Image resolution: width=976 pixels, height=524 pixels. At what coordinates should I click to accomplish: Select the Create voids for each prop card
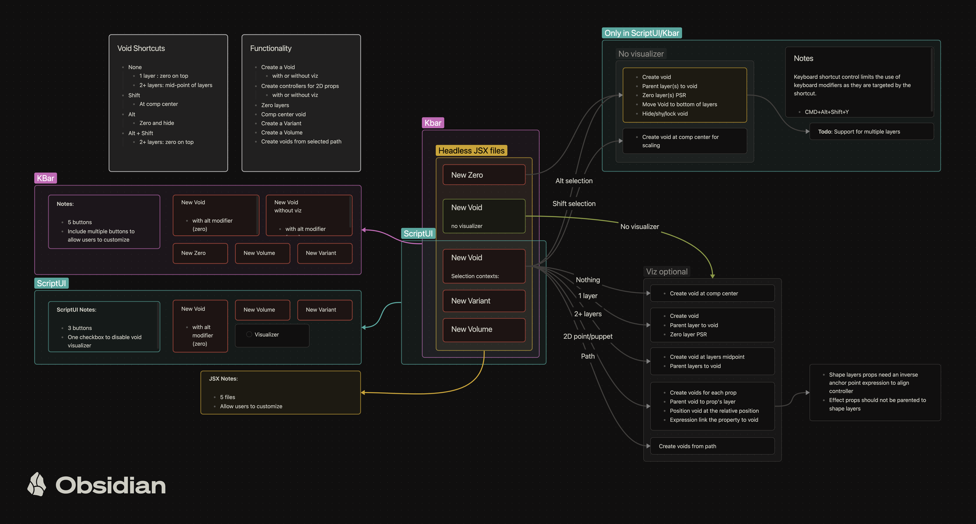712,406
